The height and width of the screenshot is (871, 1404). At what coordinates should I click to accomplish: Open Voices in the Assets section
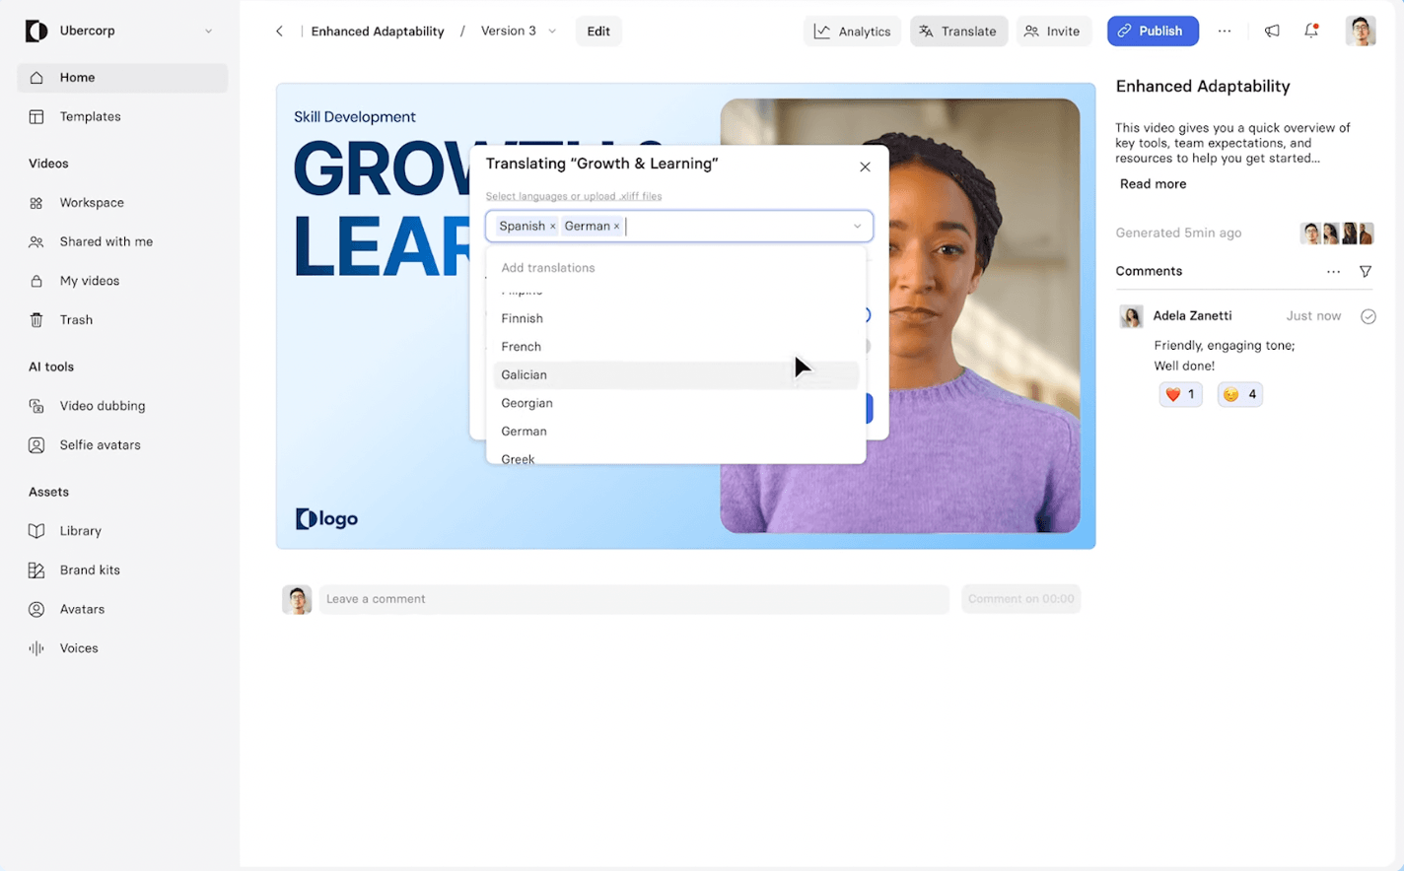(78, 648)
